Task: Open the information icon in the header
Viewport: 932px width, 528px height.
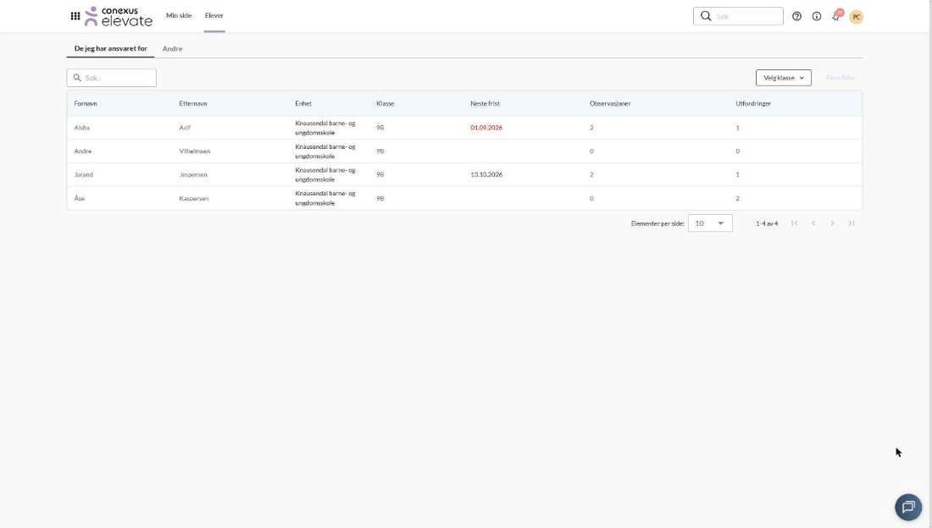Action: (817, 17)
